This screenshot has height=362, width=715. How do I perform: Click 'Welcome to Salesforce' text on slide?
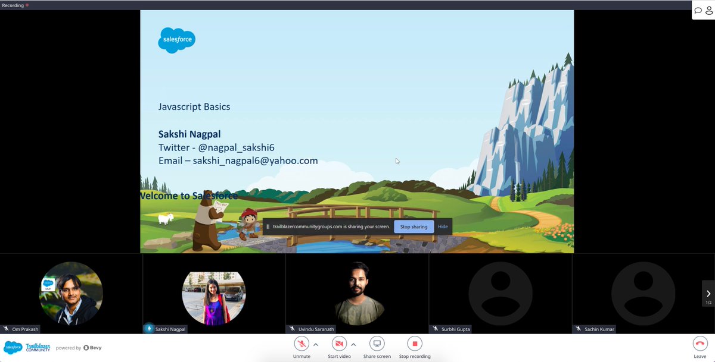coord(189,196)
